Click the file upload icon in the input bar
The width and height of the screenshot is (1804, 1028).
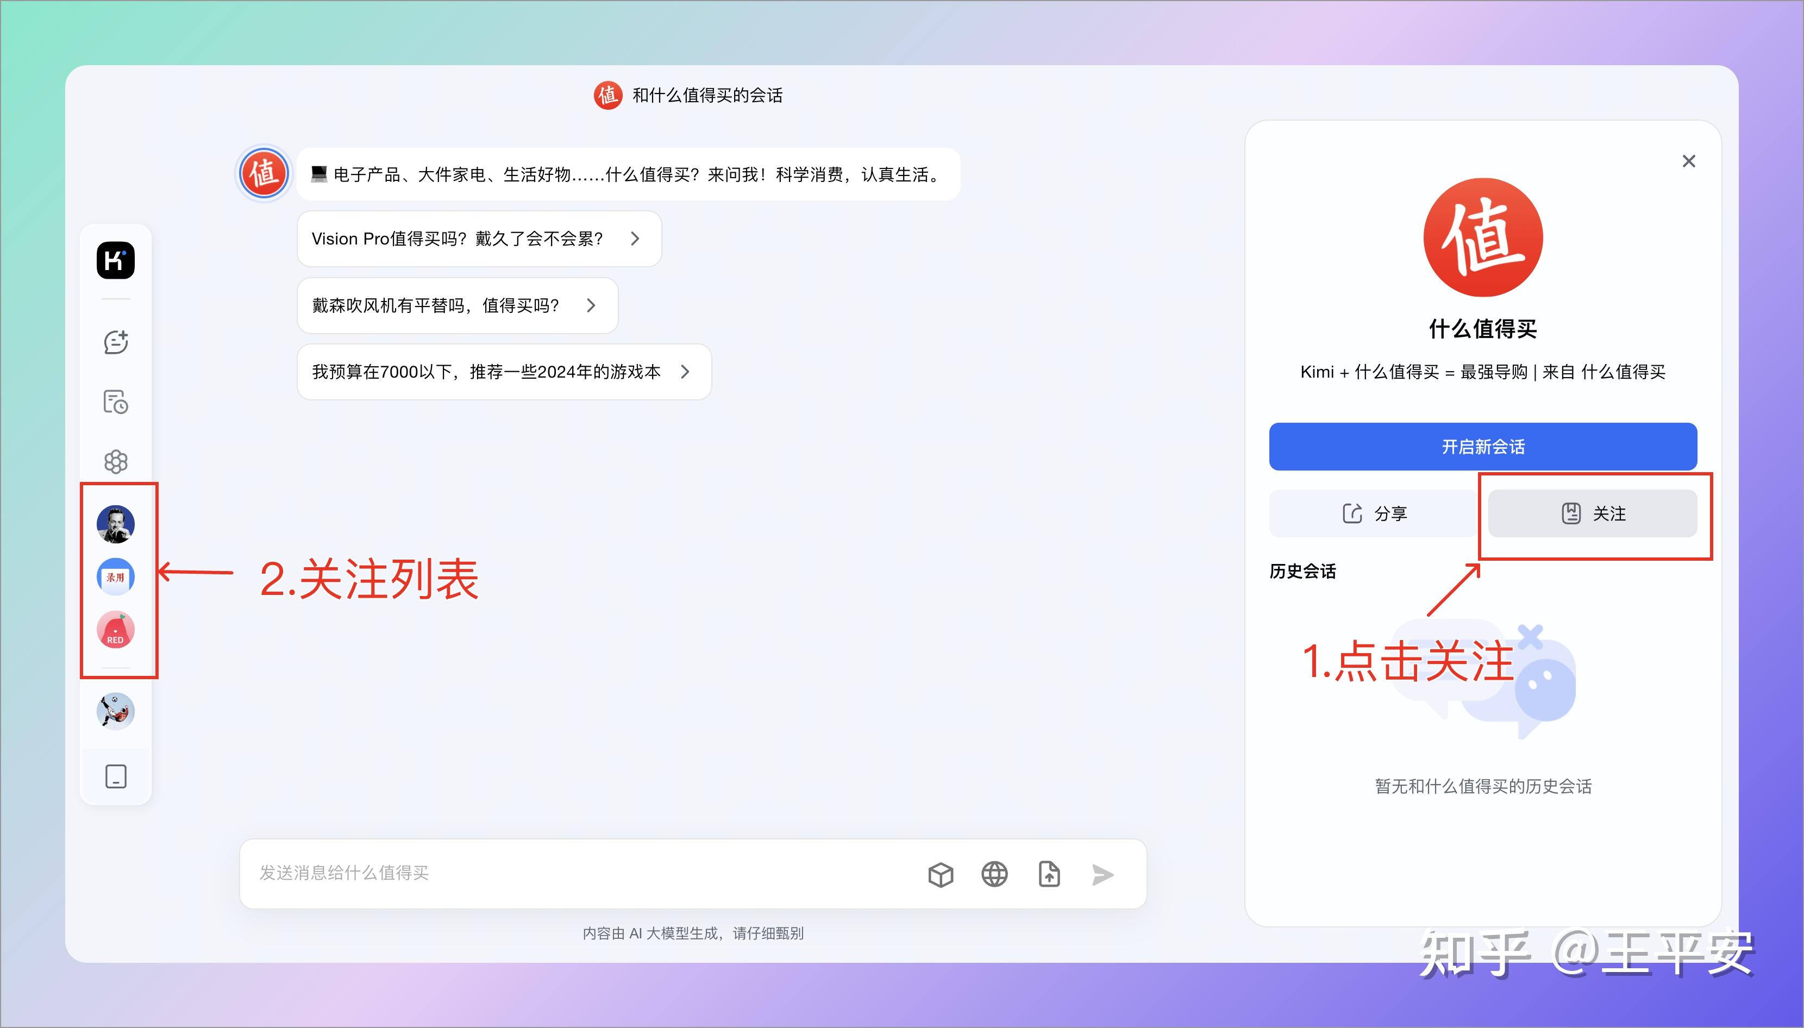pyautogui.click(x=1049, y=874)
